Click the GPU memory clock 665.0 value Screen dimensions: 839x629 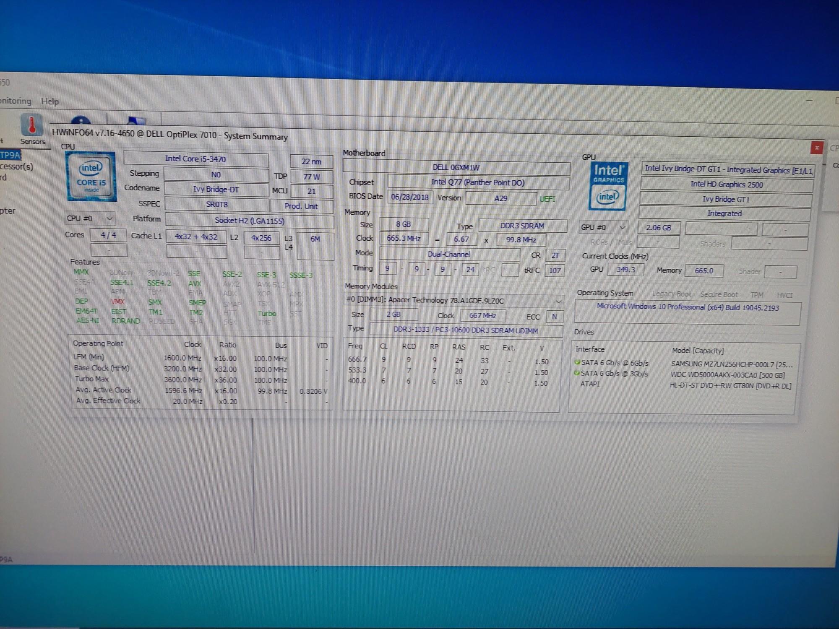coord(704,271)
